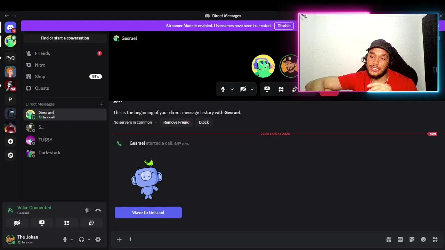Click the NEW messages badge

click(432, 134)
